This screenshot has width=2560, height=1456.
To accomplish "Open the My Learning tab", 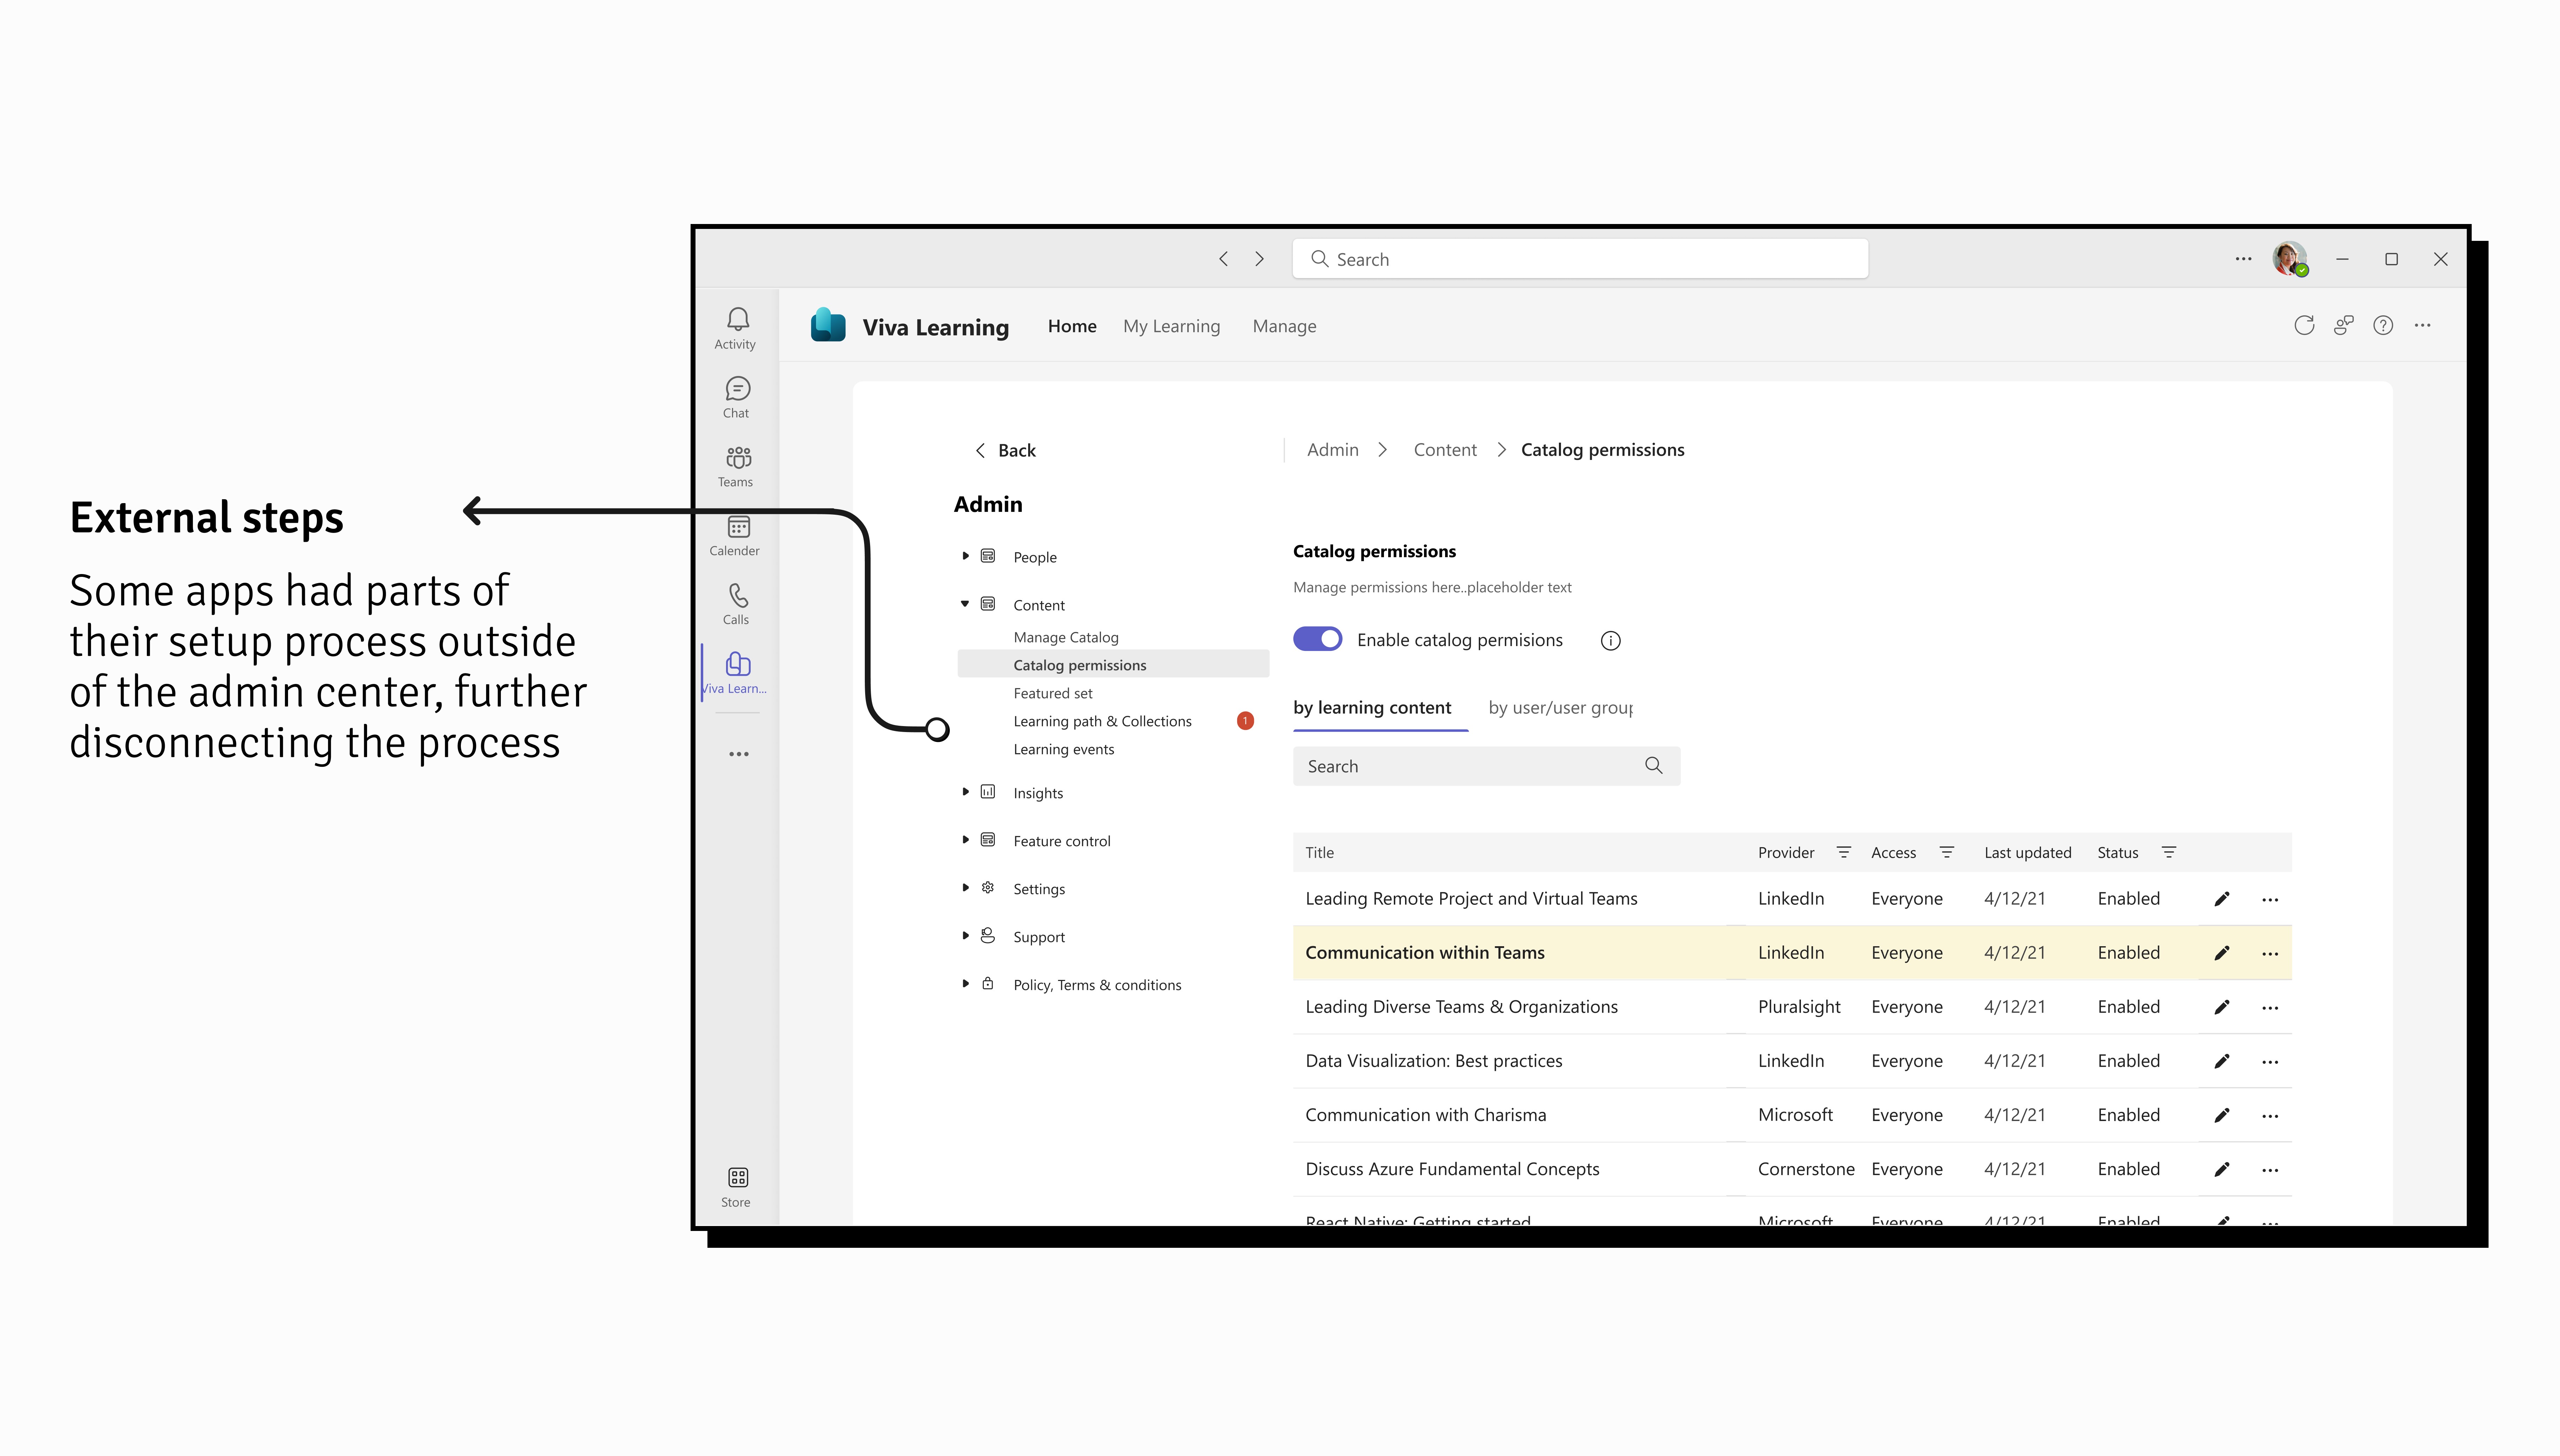I will tap(1171, 326).
